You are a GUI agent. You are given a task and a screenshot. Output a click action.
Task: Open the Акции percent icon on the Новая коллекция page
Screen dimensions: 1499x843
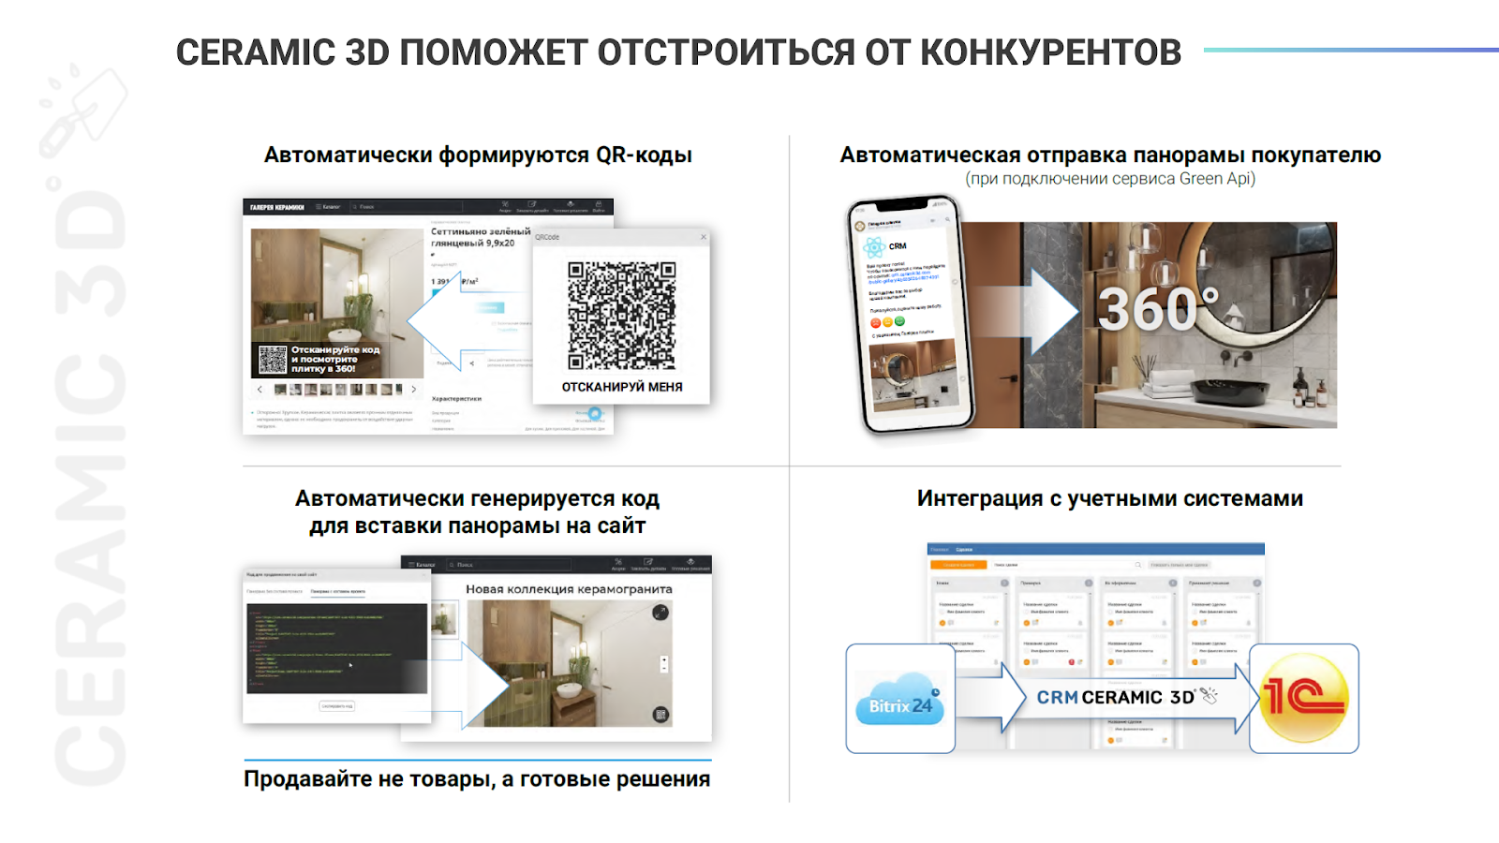618,564
